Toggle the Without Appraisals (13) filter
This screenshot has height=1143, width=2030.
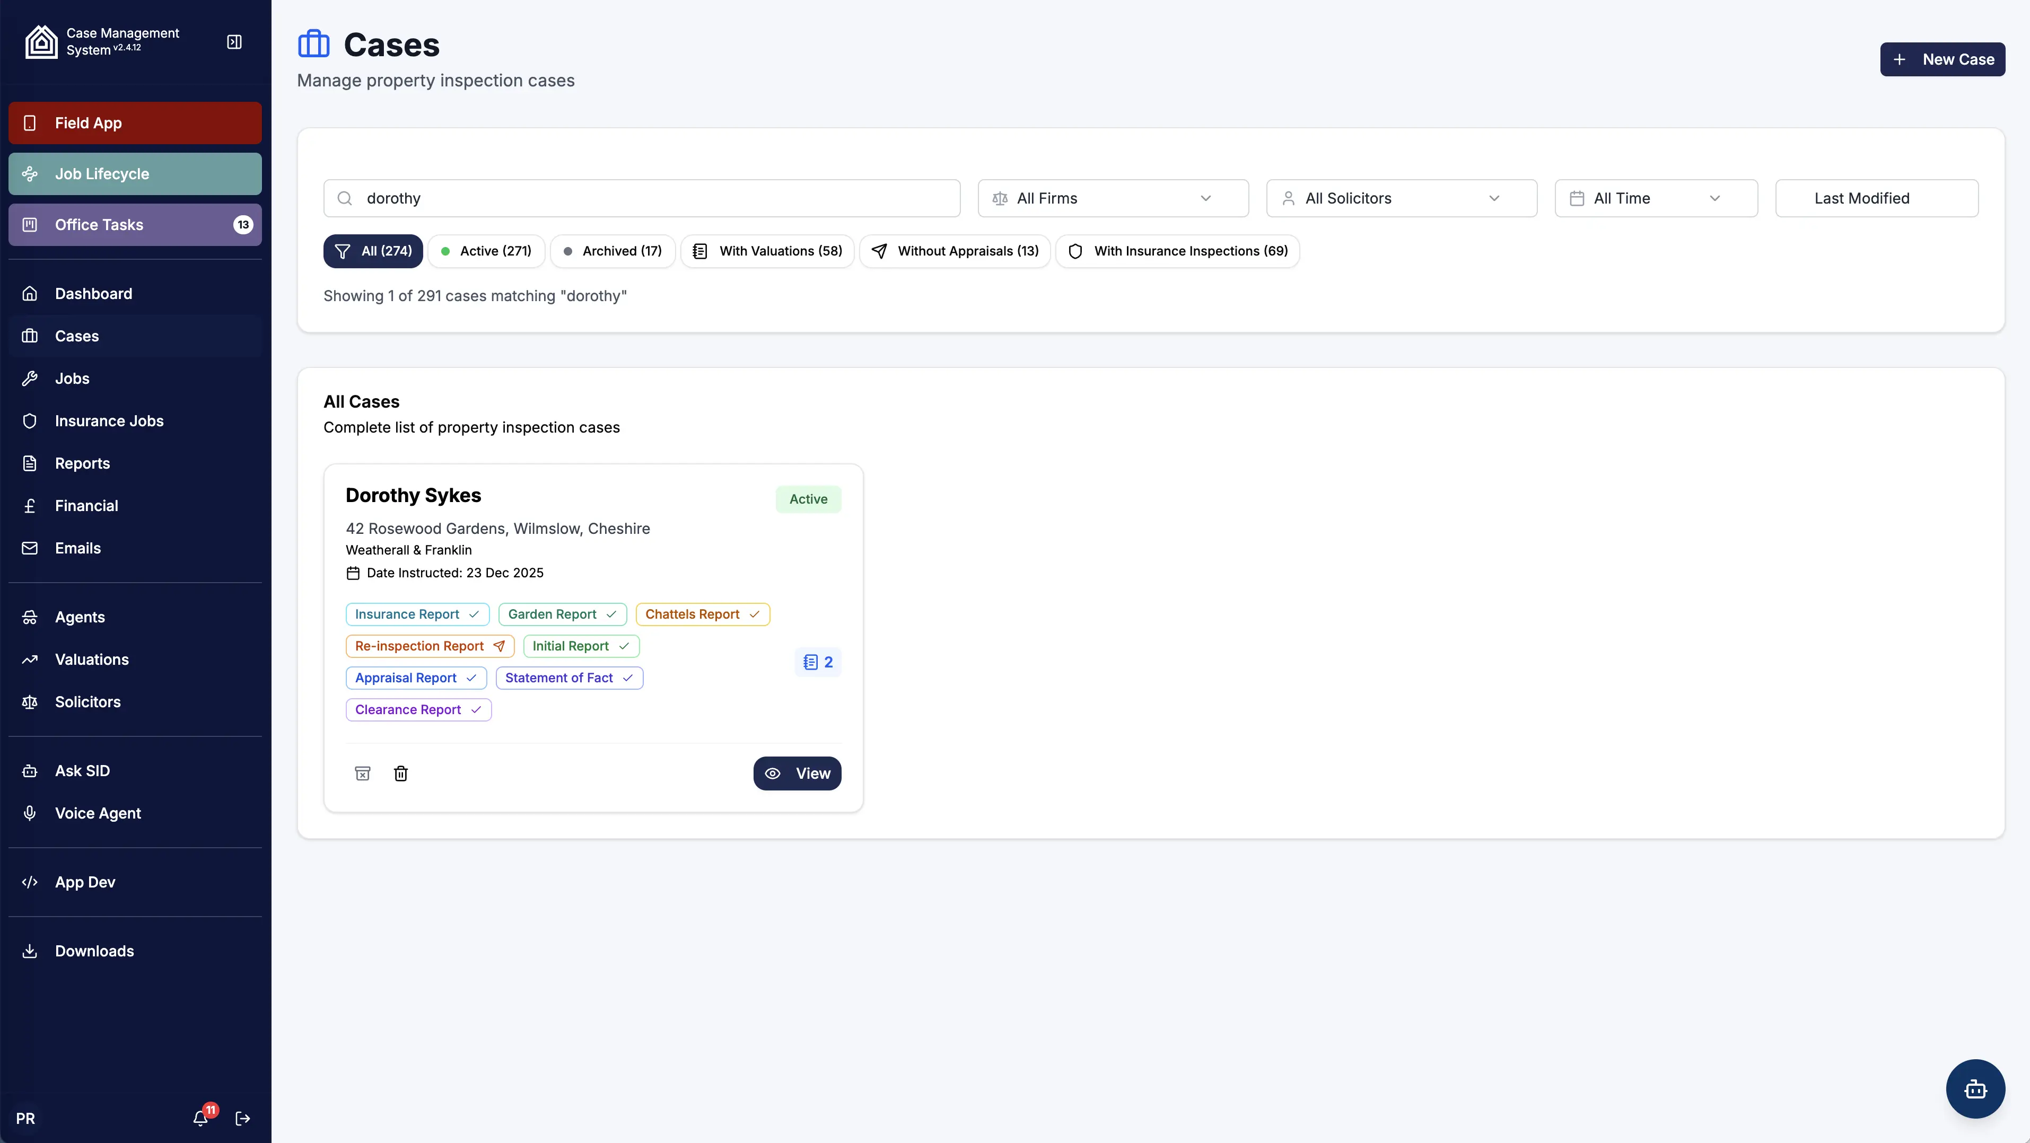[955, 251]
